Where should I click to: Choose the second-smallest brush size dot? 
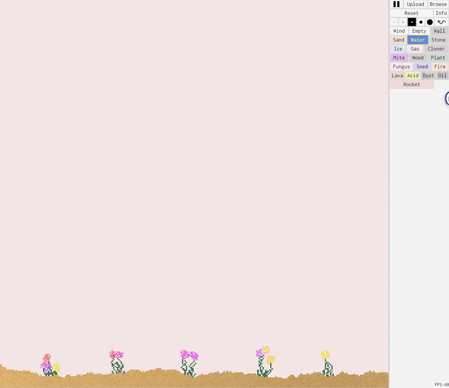coord(403,22)
